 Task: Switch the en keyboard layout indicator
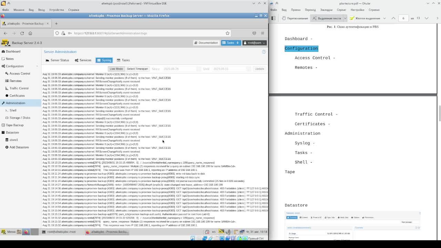pyautogui.click(x=214, y=232)
